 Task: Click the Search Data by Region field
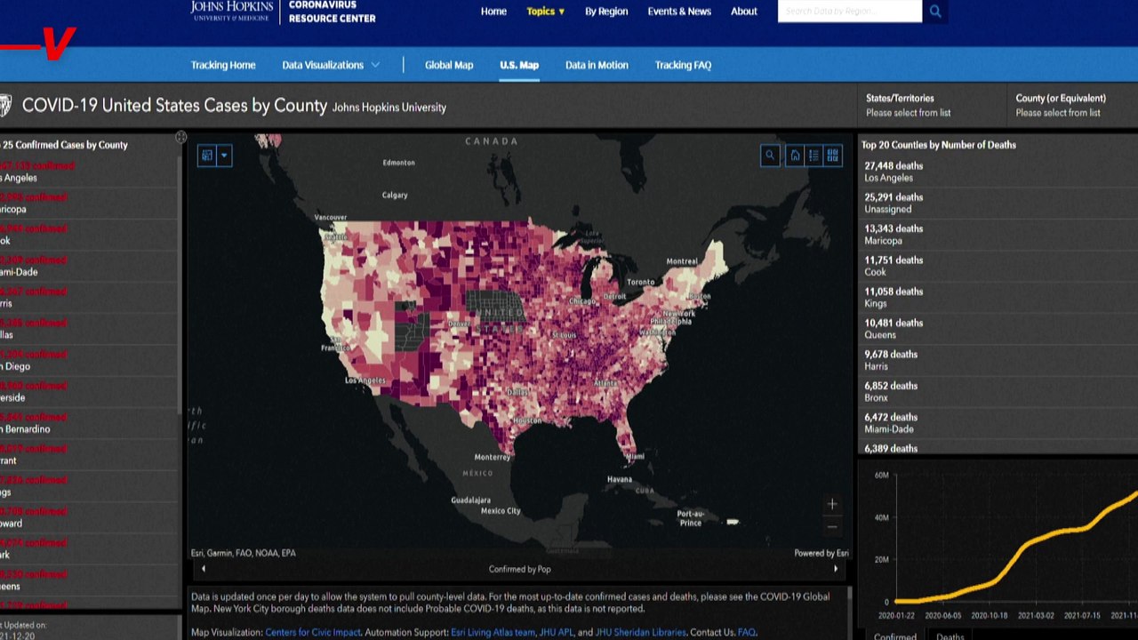point(850,12)
